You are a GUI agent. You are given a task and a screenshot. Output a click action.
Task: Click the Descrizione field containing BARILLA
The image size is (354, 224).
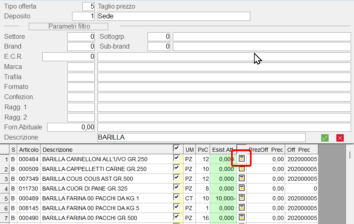tap(202, 138)
